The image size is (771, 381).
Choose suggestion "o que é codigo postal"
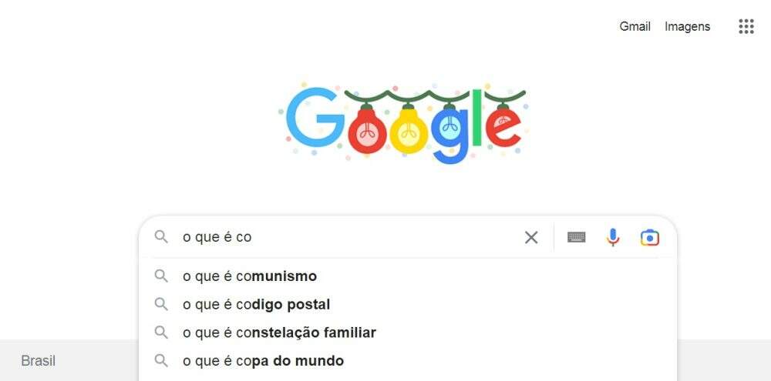click(256, 305)
